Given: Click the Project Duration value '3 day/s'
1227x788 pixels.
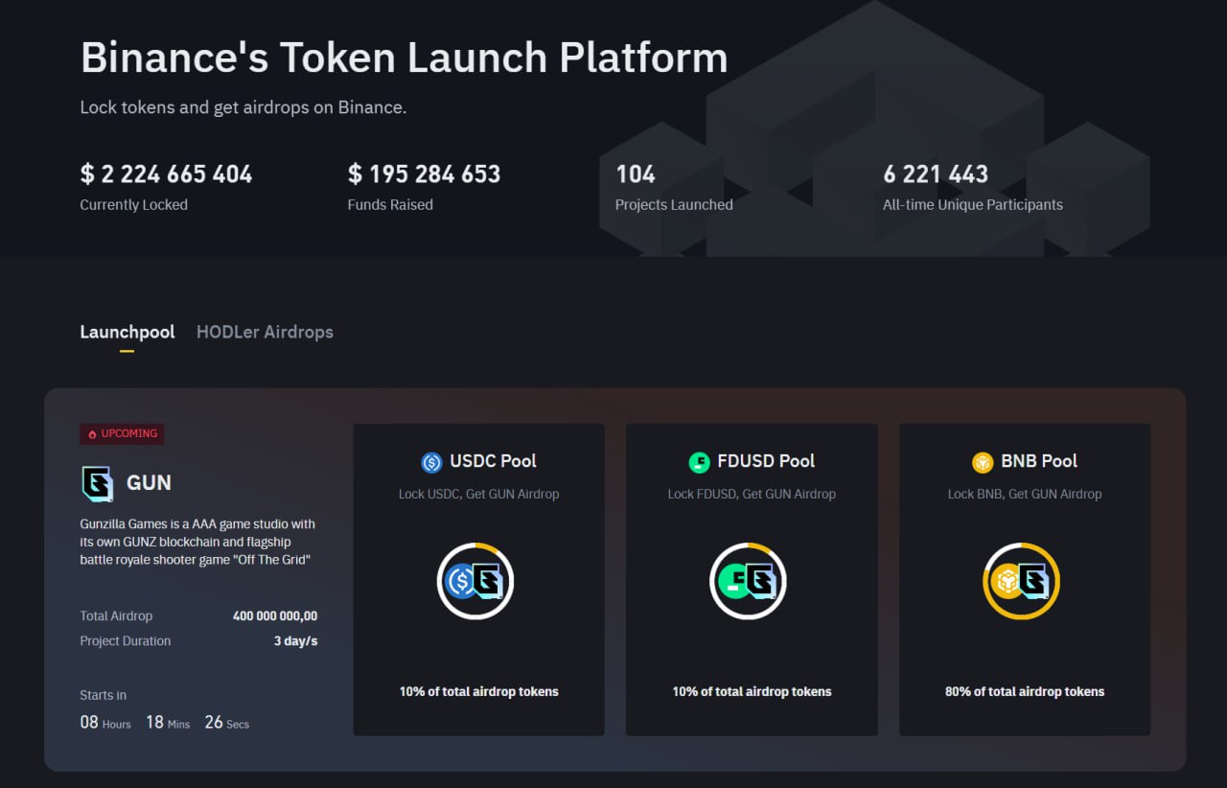Looking at the screenshot, I should 295,641.
